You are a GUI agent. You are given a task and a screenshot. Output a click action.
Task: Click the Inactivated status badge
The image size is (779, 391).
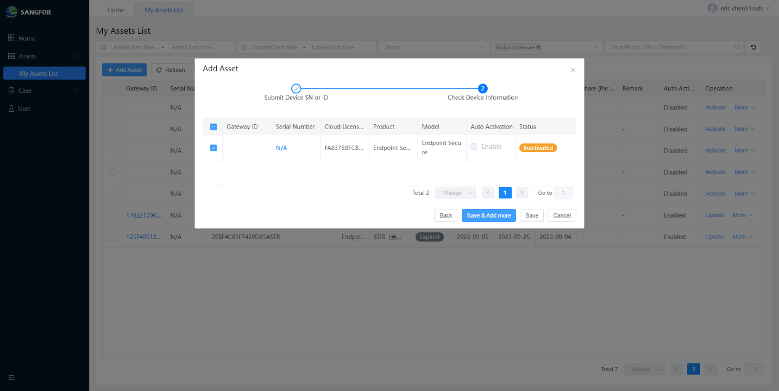click(538, 148)
